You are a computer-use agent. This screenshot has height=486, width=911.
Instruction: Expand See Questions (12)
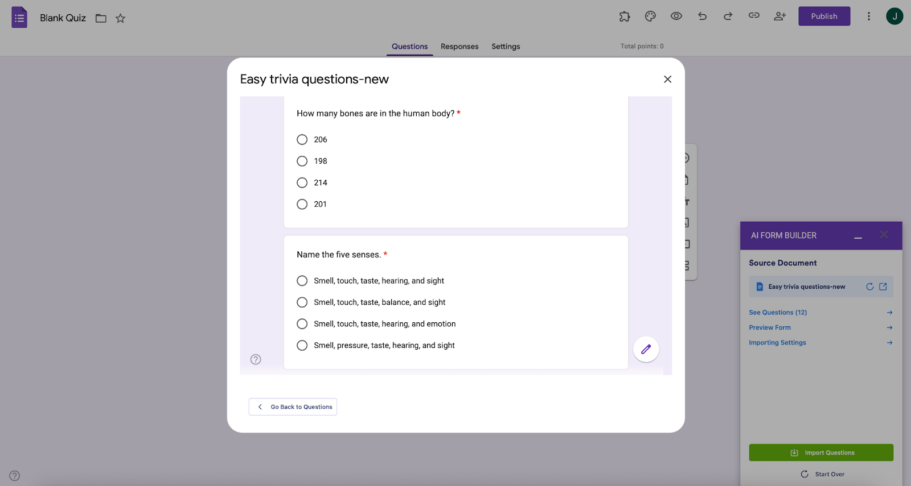pyautogui.click(x=778, y=312)
